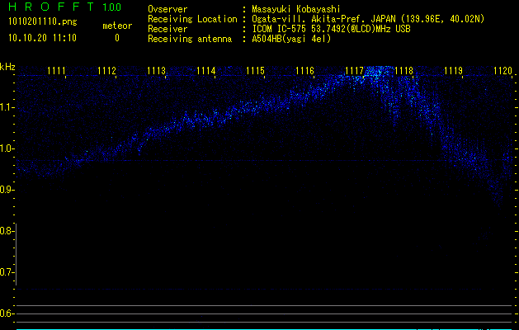Click the observer name Masayuki Kobayashi
The image size is (519, 330).
296,9
